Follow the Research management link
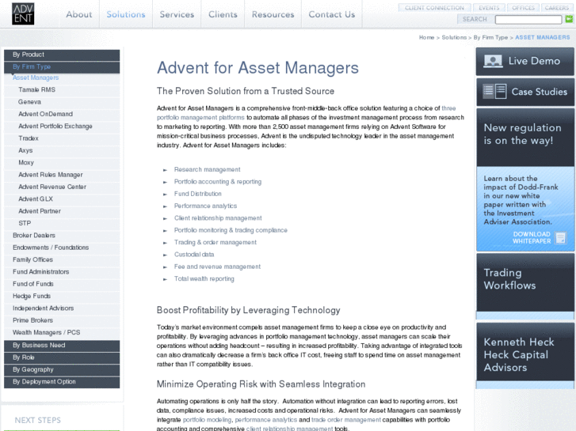Image resolution: width=576 pixels, height=431 pixels. [207, 169]
